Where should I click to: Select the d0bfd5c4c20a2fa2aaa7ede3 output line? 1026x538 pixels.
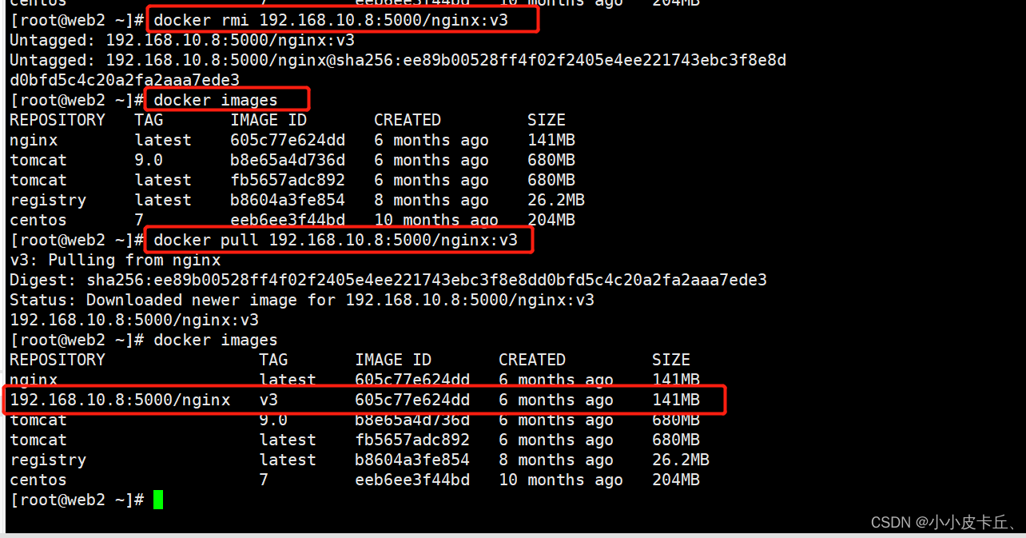pyautogui.click(x=125, y=80)
